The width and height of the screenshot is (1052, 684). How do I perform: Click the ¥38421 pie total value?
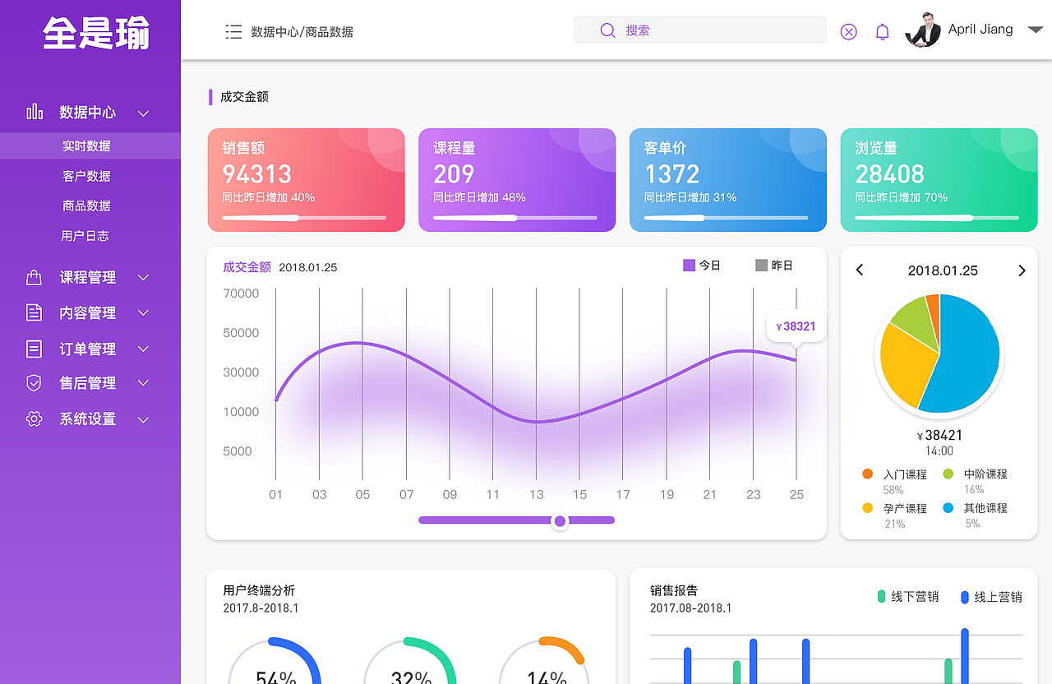pos(939,436)
